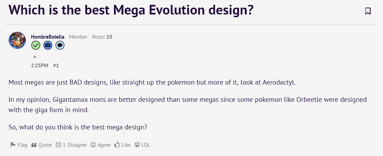Click the gray star rank icon
The height and width of the screenshot is (156, 383).
[x=35, y=57]
